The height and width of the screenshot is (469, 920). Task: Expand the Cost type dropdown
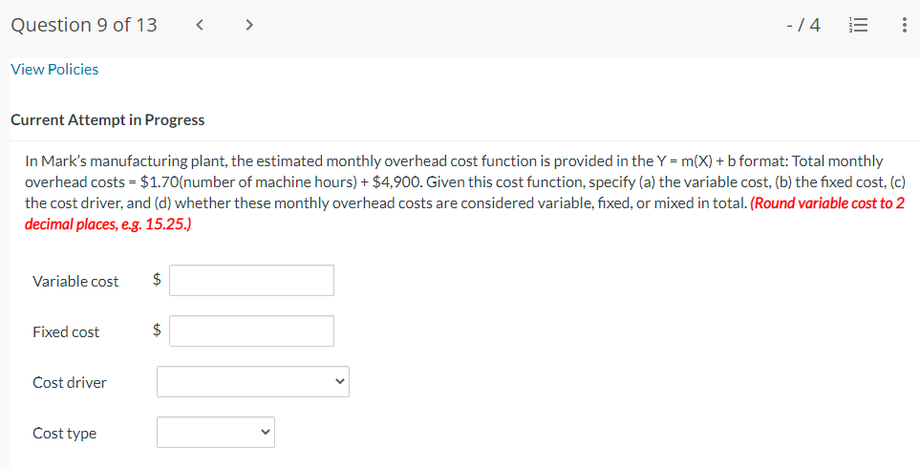216,433
